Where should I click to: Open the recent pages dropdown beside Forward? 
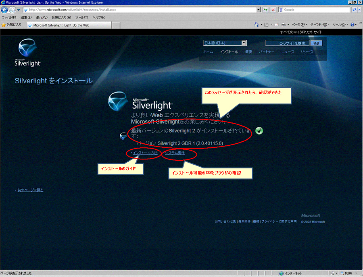pos(19,10)
